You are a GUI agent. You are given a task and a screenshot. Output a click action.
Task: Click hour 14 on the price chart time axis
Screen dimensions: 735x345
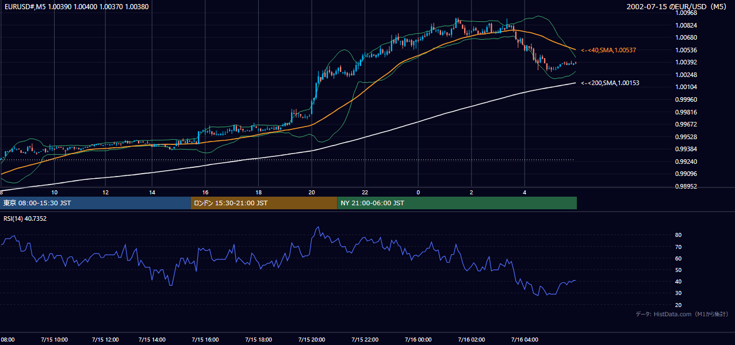pyautogui.click(x=152, y=192)
